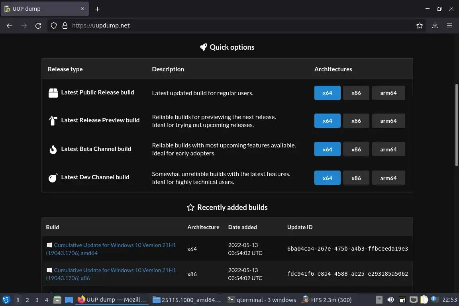Open the volume control tray icon
This screenshot has height=306, width=459.
pos(390,300)
